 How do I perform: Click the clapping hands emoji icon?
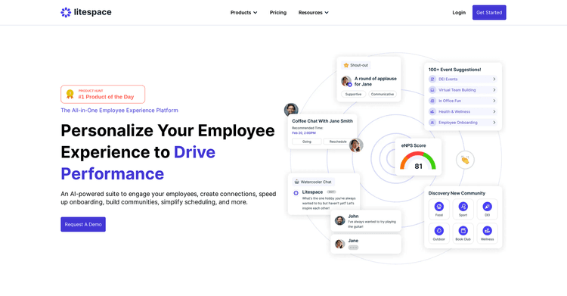465,160
